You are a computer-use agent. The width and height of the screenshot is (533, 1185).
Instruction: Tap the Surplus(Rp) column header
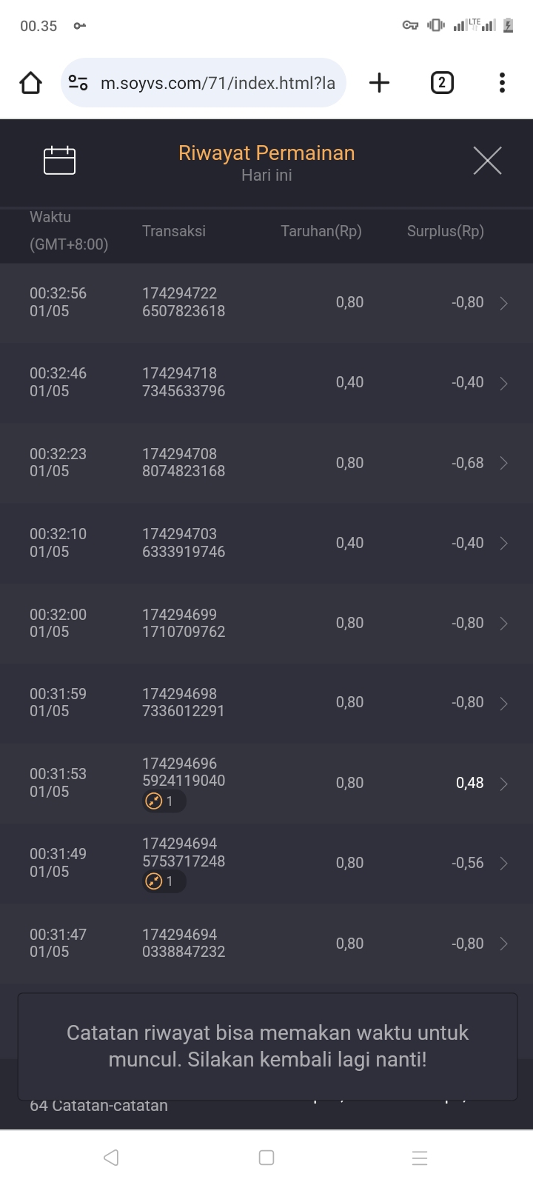coord(445,231)
